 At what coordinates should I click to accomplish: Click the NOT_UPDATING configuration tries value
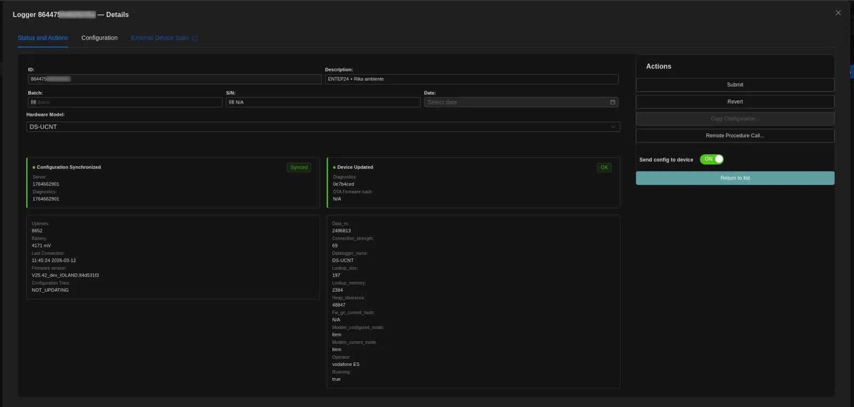[x=50, y=290]
